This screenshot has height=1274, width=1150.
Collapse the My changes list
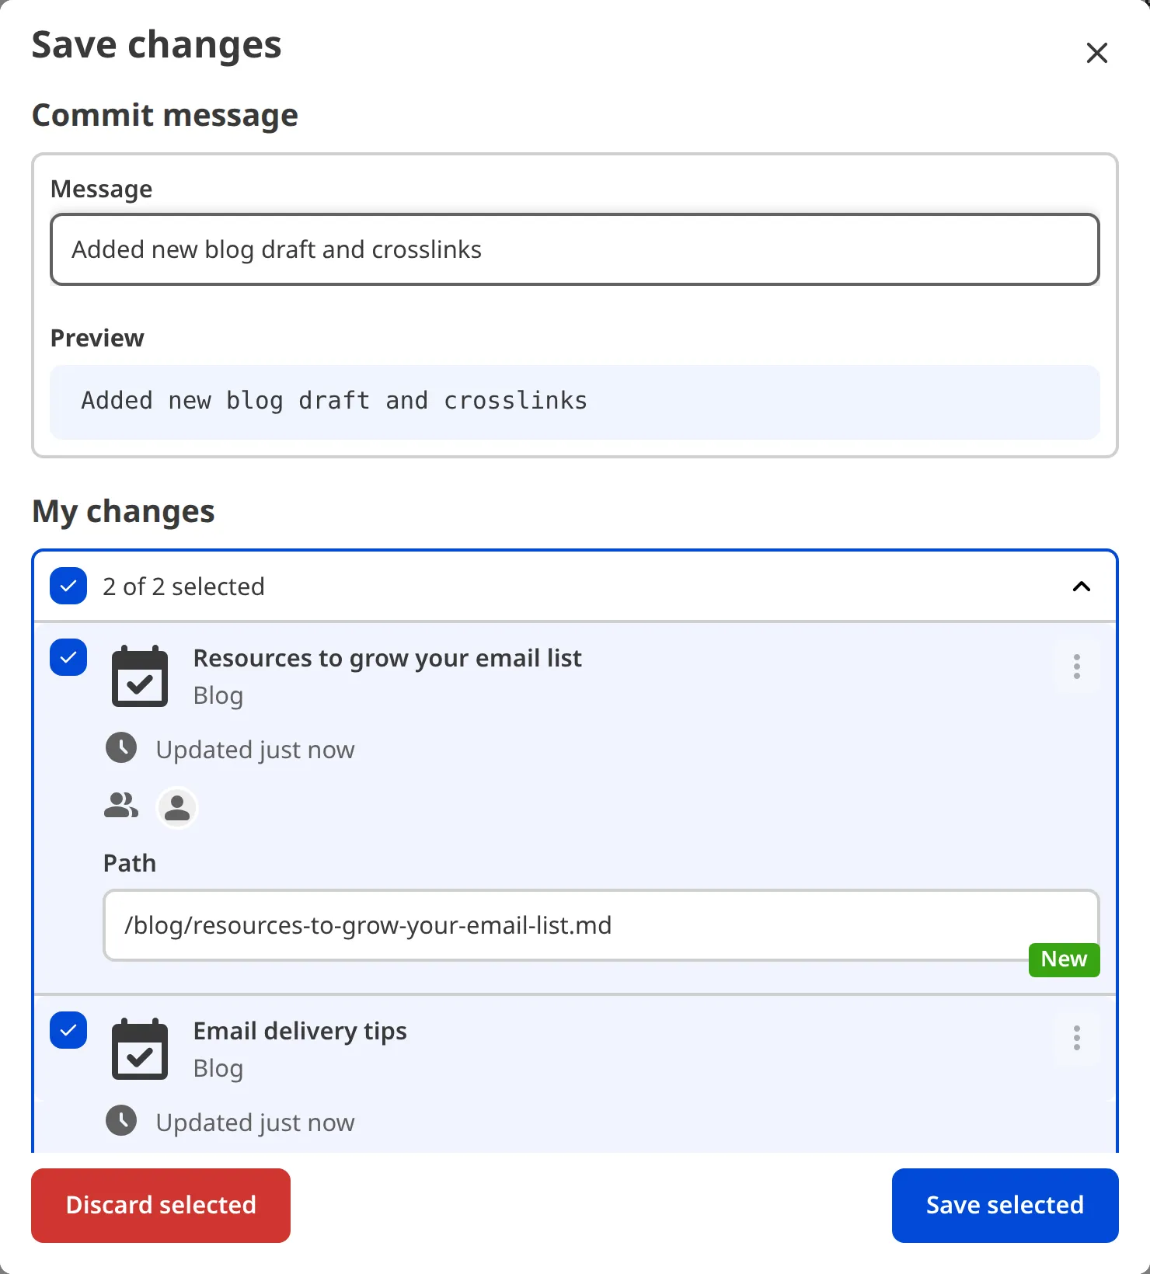(x=1081, y=587)
